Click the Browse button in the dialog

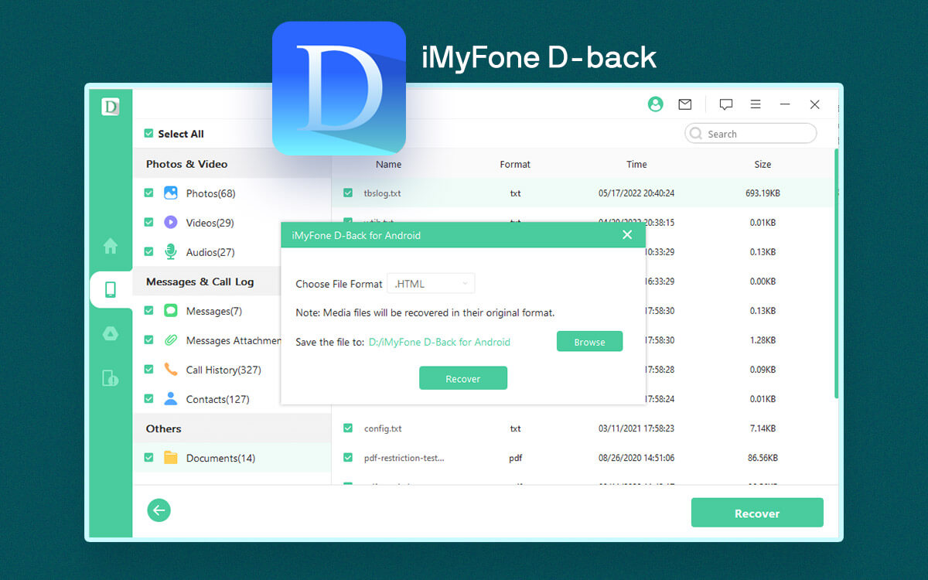[589, 342]
